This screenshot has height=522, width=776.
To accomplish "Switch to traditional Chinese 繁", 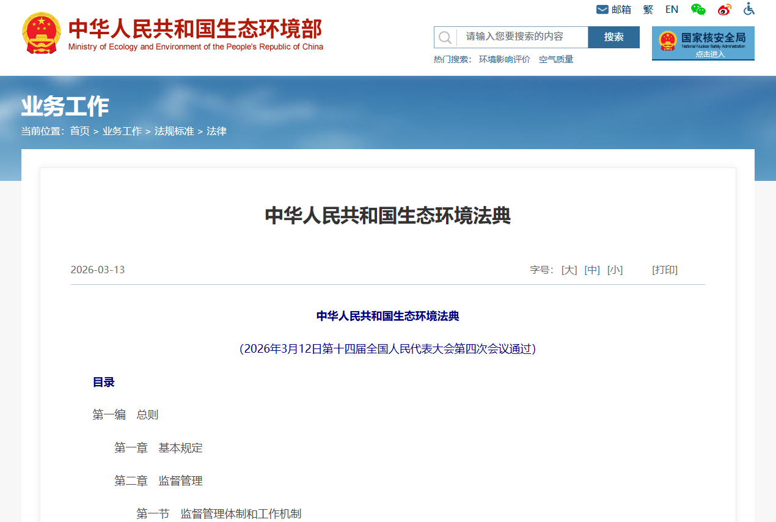I will [x=648, y=10].
